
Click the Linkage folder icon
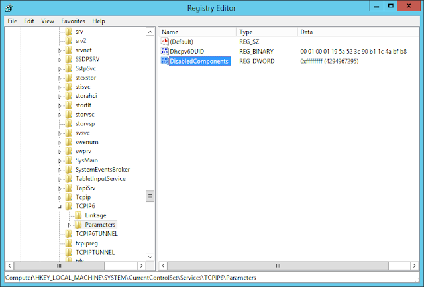coord(78,215)
